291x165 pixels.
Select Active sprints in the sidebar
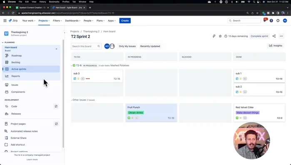point(31,69)
